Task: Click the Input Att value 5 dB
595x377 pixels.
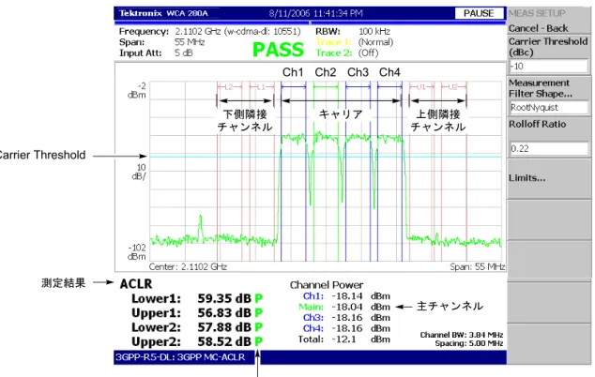Action: click(x=184, y=53)
